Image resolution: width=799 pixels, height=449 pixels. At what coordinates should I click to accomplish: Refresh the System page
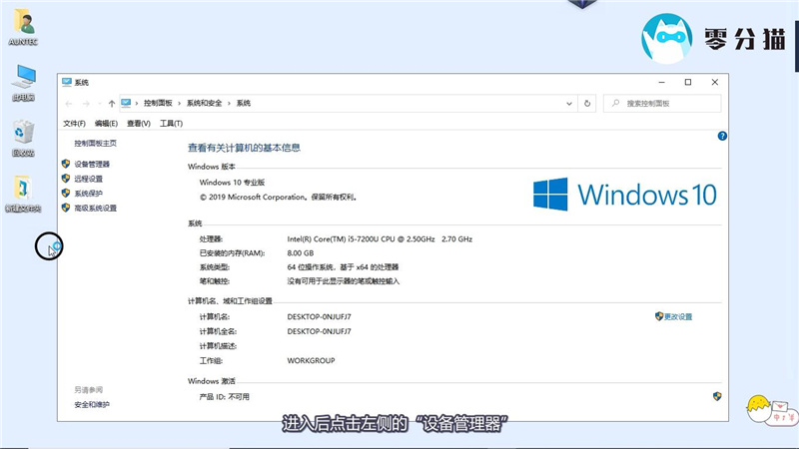pos(587,104)
